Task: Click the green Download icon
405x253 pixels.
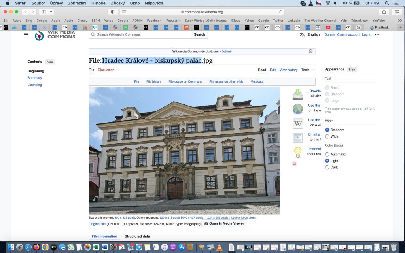Action: [298, 94]
